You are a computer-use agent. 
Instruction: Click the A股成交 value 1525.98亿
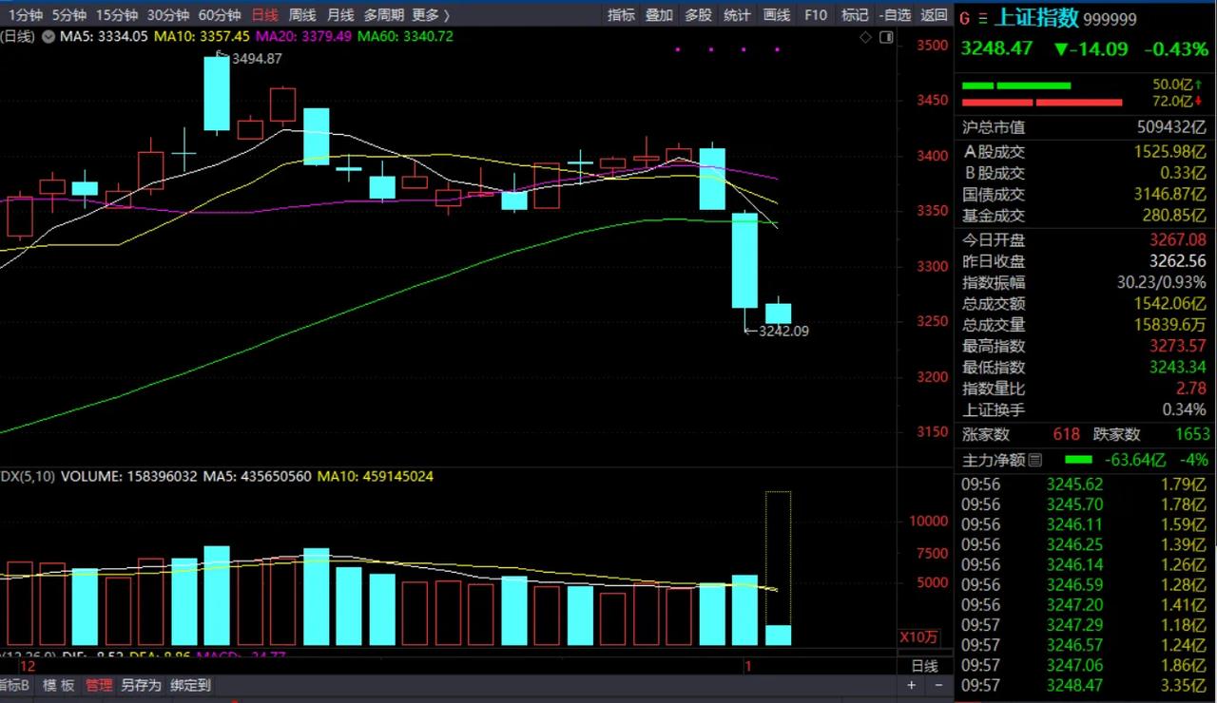[x=1169, y=151]
